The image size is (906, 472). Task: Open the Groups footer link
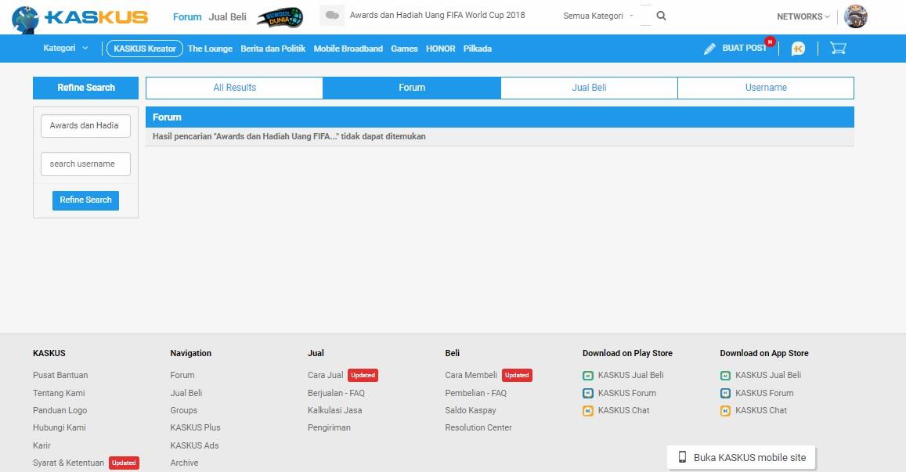click(x=184, y=411)
